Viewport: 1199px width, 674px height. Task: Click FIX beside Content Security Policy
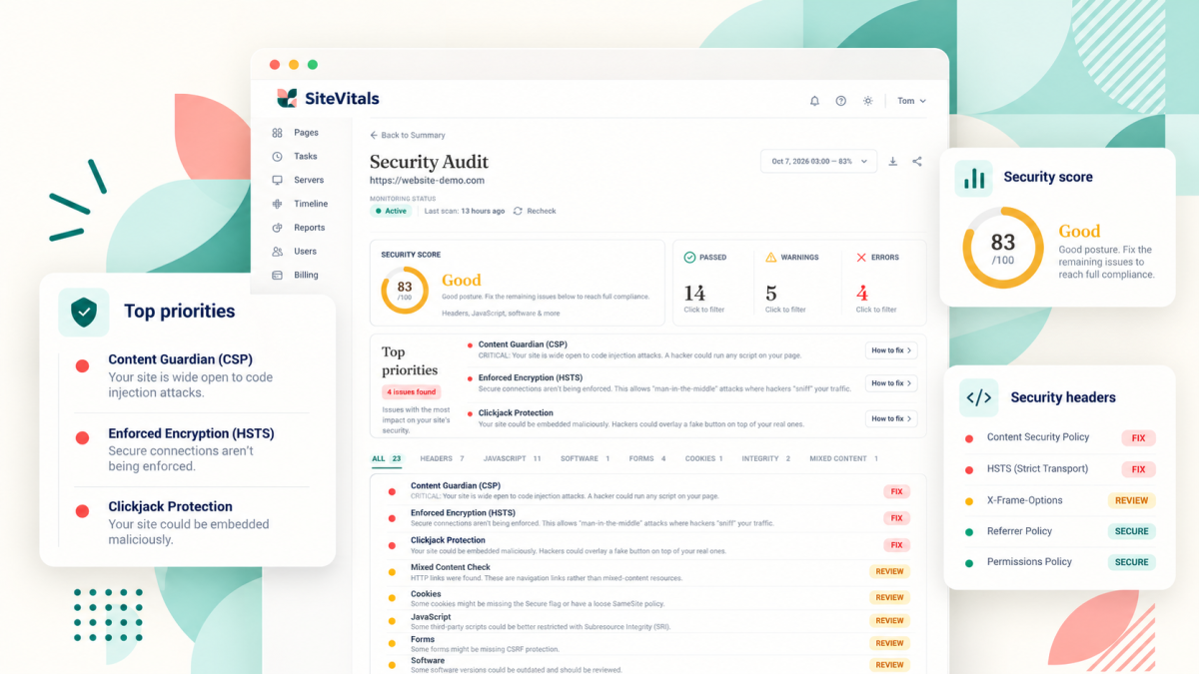click(x=1138, y=437)
